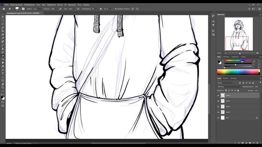262x147 pixels.
Task: Click the hue slider in Color panel
Action: [238, 60]
